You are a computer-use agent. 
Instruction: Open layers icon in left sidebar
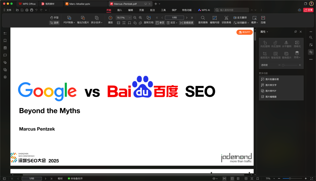(x=5, y=77)
